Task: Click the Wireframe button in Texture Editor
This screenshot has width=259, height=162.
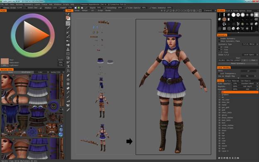Action: click(26, 72)
